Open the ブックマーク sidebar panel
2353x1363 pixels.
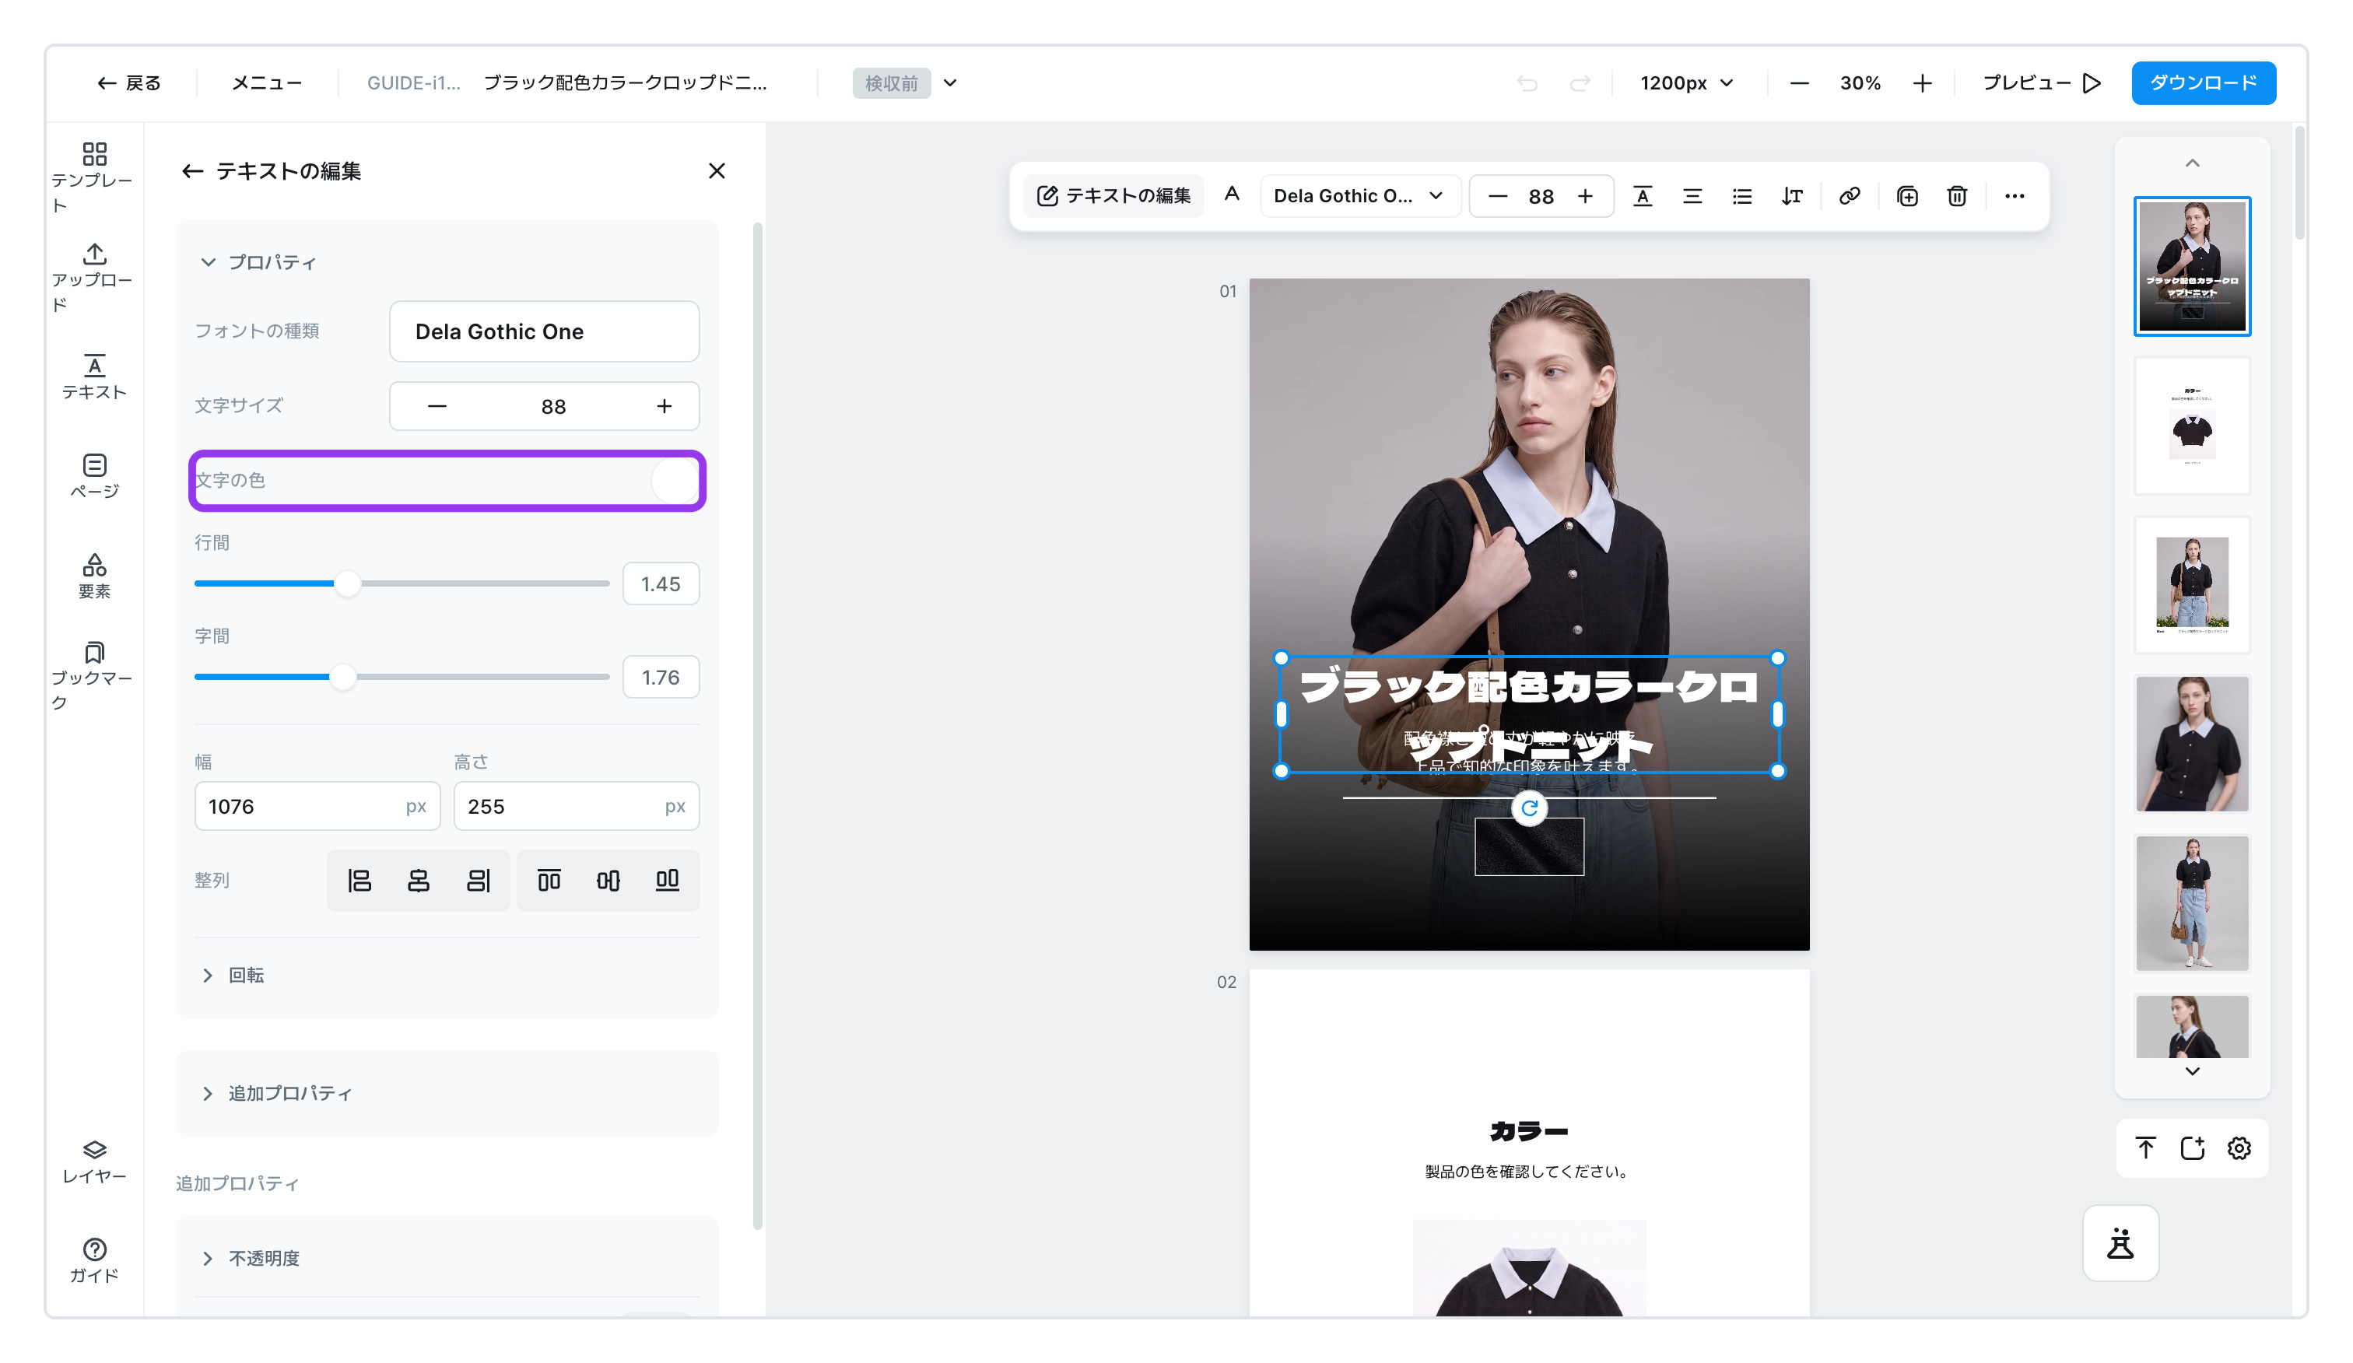coord(93,676)
